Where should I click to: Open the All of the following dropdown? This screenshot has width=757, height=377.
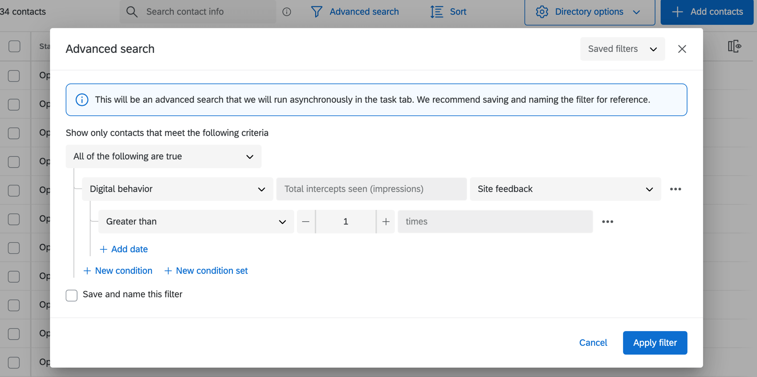coord(163,156)
